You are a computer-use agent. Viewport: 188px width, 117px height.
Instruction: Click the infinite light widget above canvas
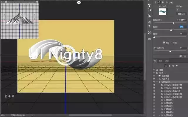[x=79, y=2]
